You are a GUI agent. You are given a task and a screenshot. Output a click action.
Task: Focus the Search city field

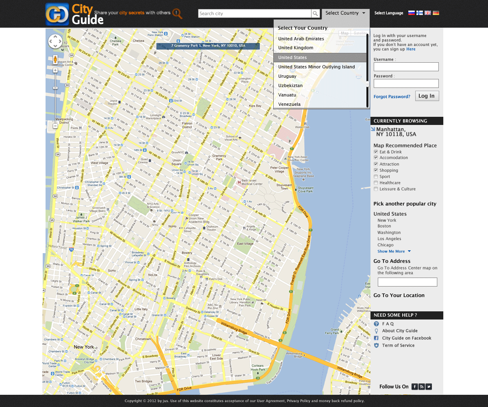[x=255, y=13]
